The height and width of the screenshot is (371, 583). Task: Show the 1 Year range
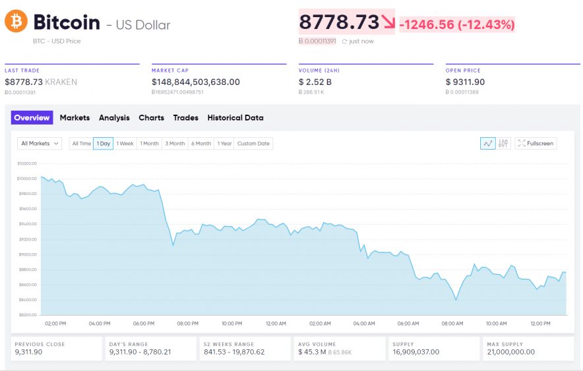[224, 143]
